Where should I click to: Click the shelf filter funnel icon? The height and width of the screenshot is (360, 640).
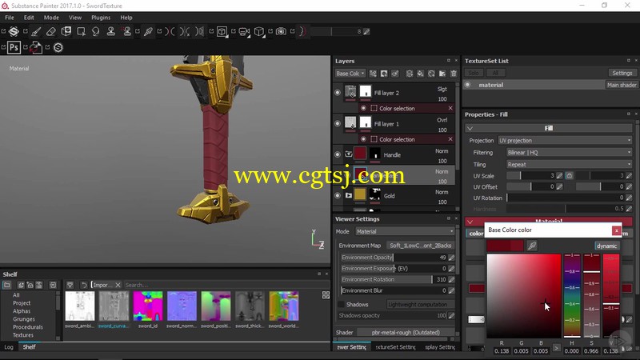pyautogui.click(x=70, y=285)
